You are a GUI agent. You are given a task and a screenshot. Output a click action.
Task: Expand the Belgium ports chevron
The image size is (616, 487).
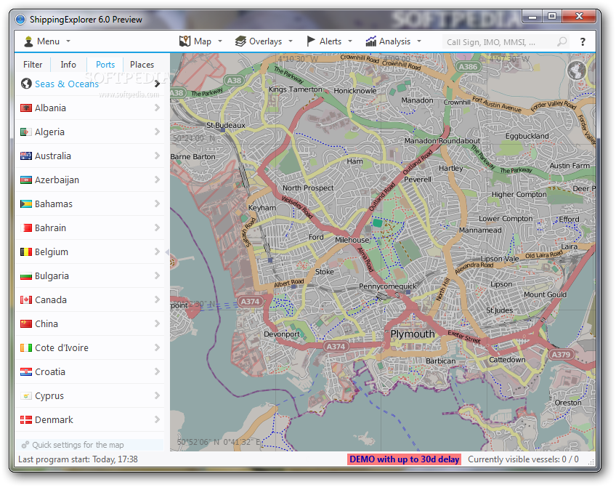pos(157,251)
